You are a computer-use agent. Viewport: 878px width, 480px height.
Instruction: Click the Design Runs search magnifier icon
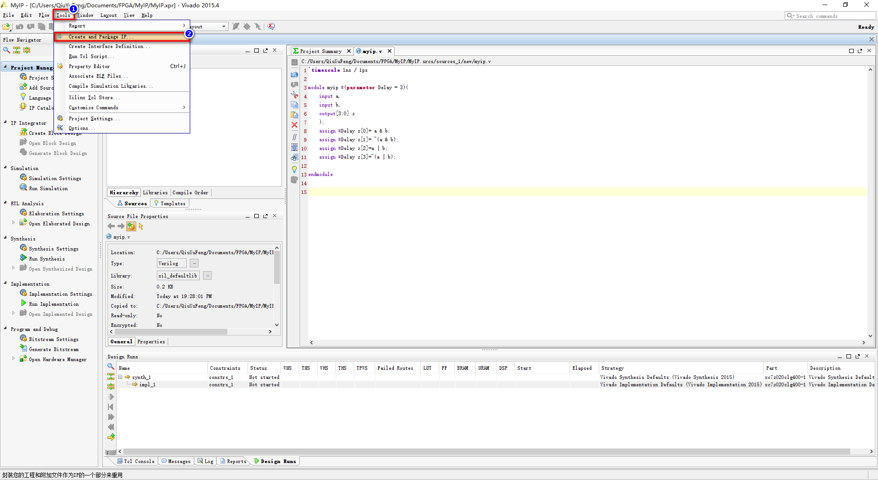(111, 367)
